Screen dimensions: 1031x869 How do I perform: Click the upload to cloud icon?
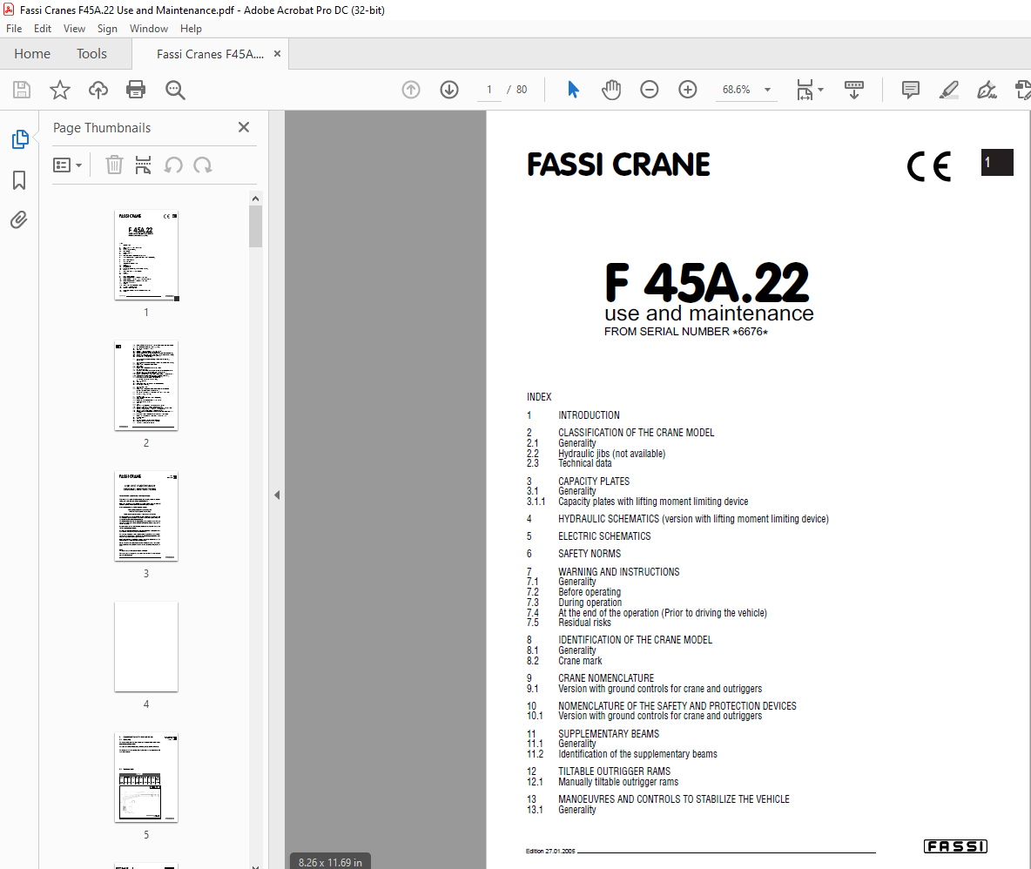click(x=98, y=90)
